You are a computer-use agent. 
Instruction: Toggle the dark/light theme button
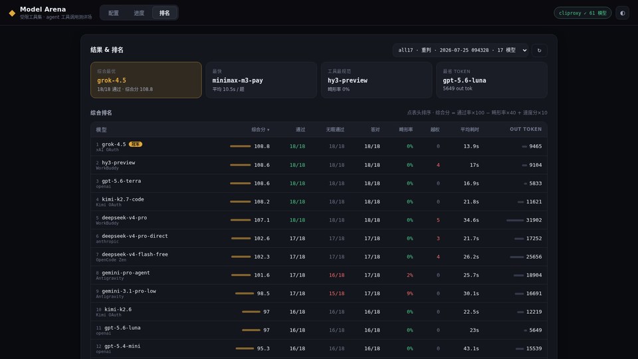click(x=623, y=13)
